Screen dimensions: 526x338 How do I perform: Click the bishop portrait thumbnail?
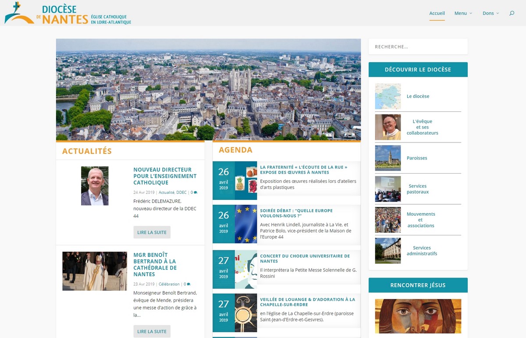coord(387,127)
